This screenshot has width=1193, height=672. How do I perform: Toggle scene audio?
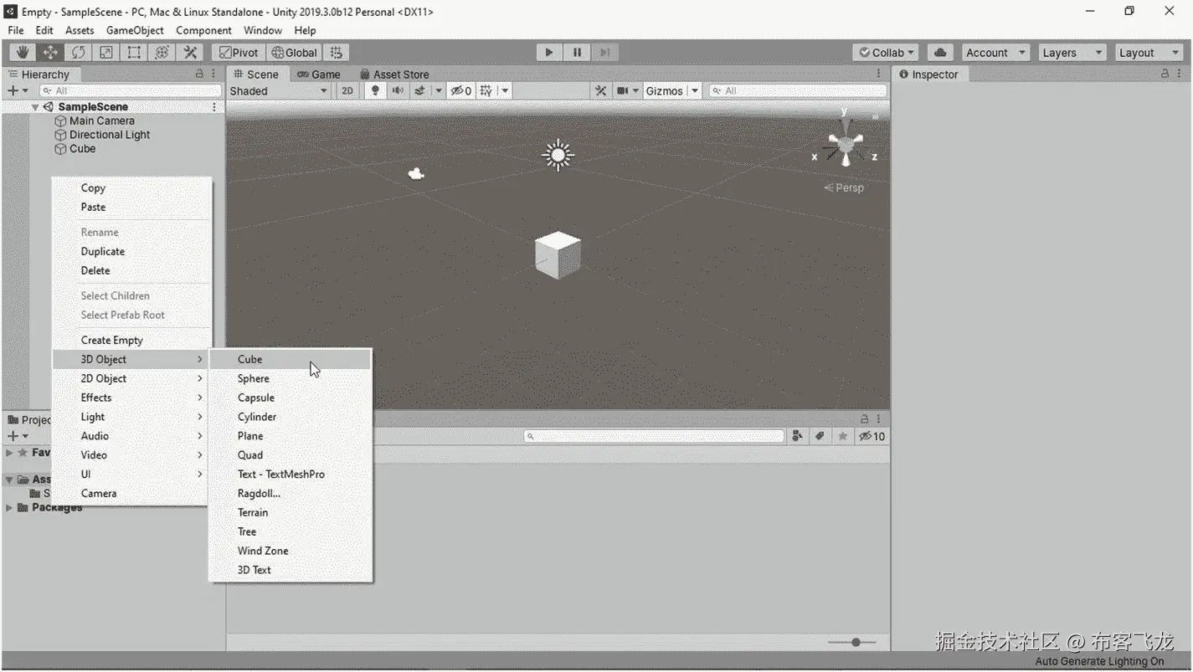click(x=398, y=90)
